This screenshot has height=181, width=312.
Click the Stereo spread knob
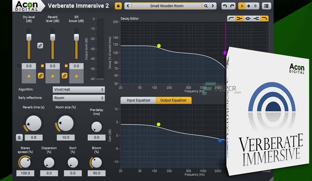[x=25, y=162]
